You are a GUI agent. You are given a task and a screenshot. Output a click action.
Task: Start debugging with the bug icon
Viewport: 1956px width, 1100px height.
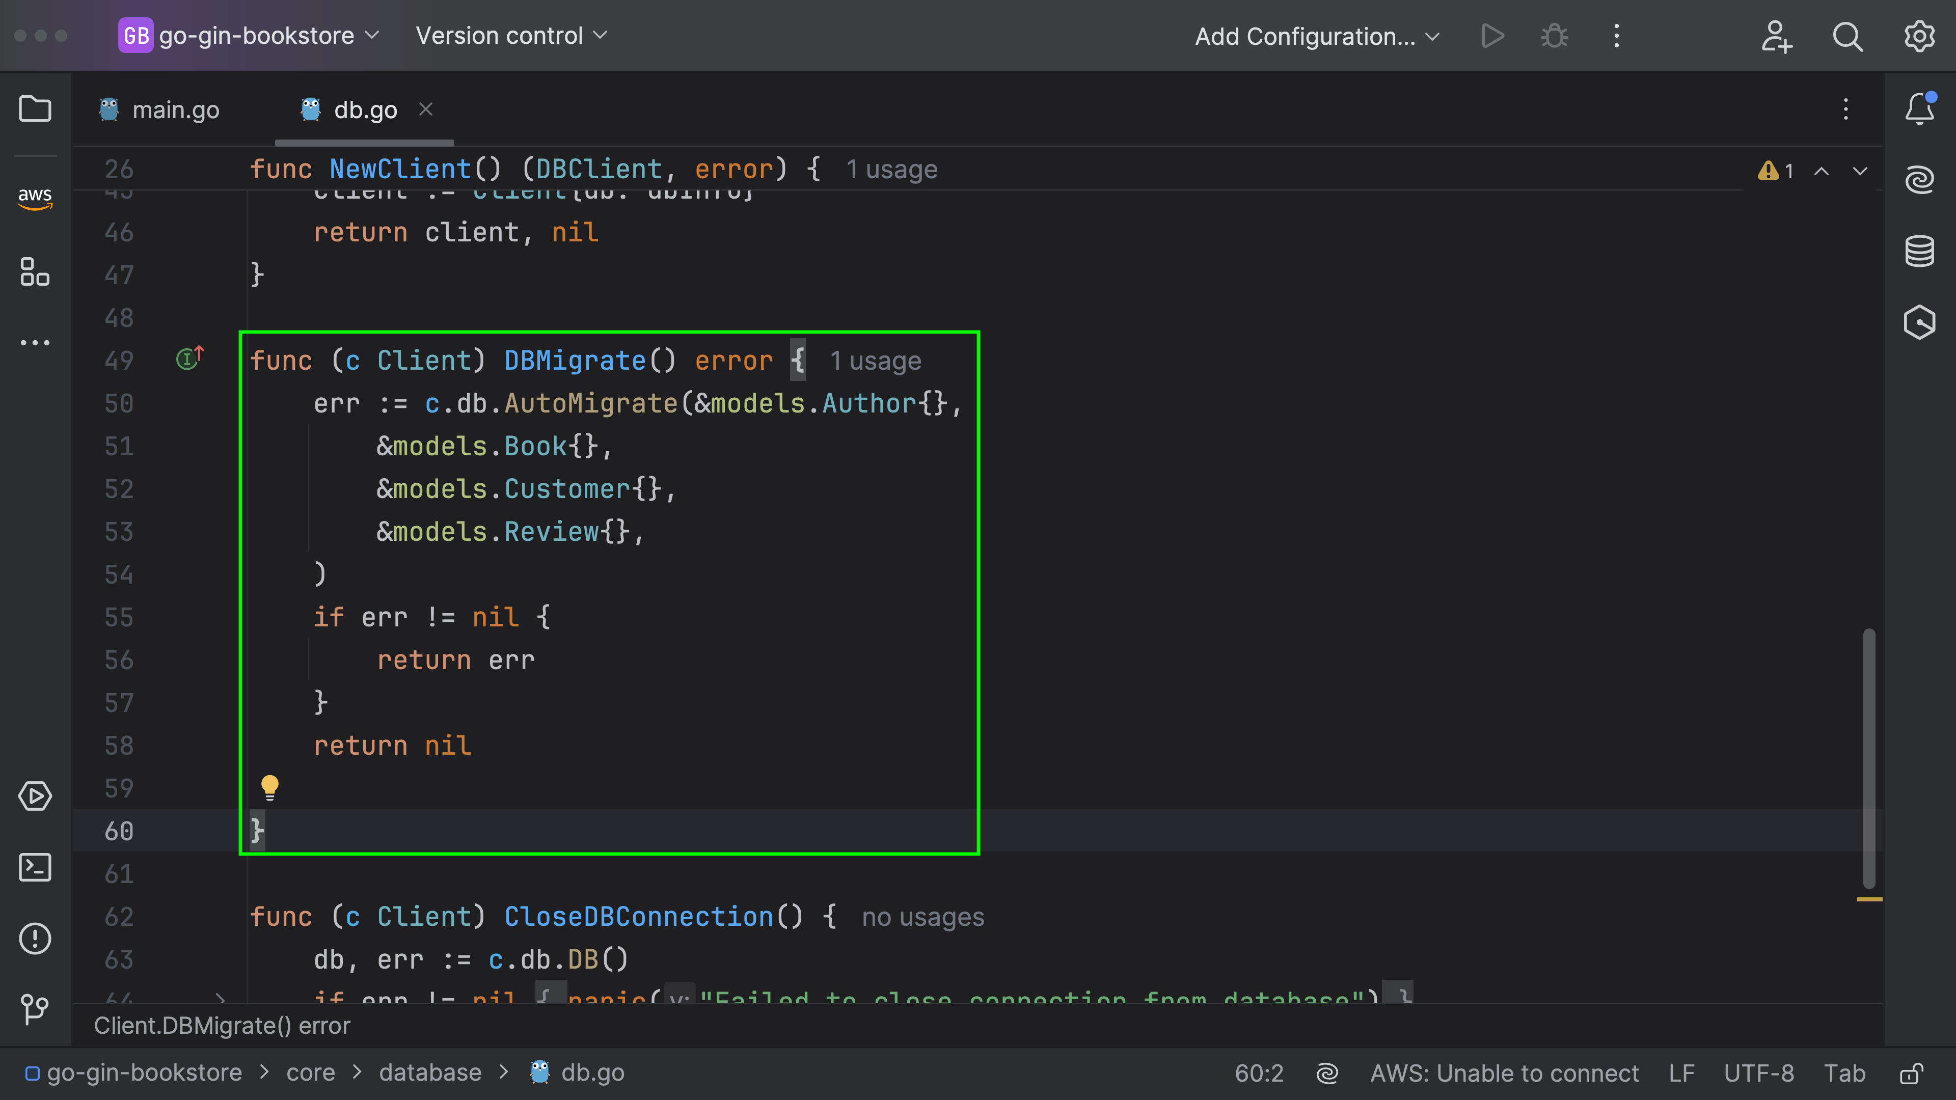click(1554, 36)
